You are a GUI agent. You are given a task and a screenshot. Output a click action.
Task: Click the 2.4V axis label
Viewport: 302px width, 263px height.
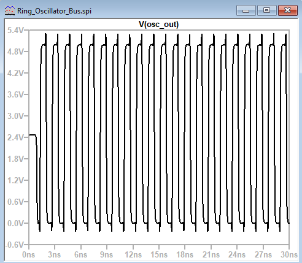[16, 137]
